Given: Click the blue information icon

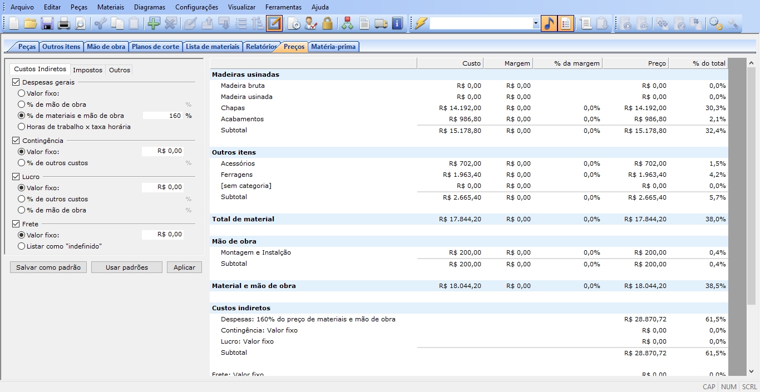Looking at the screenshot, I should 397,23.
